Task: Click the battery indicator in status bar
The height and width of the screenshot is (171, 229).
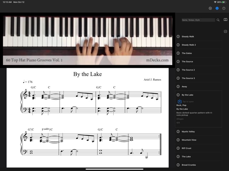Action: tap(224, 2)
